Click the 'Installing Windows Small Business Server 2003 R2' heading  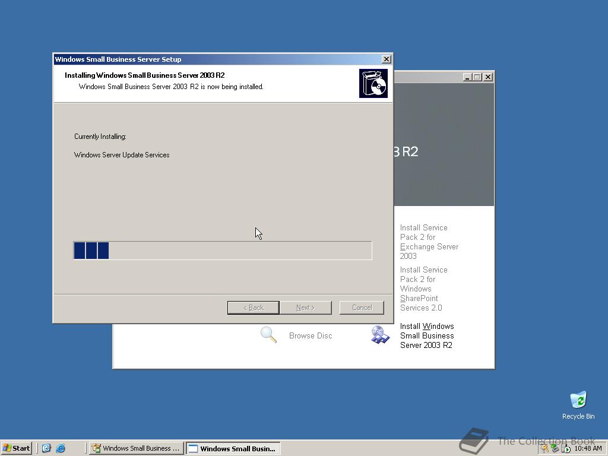point(145,75)
